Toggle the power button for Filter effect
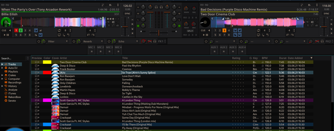334x131 pixels. pyautogui.click(x=39, y=41)
